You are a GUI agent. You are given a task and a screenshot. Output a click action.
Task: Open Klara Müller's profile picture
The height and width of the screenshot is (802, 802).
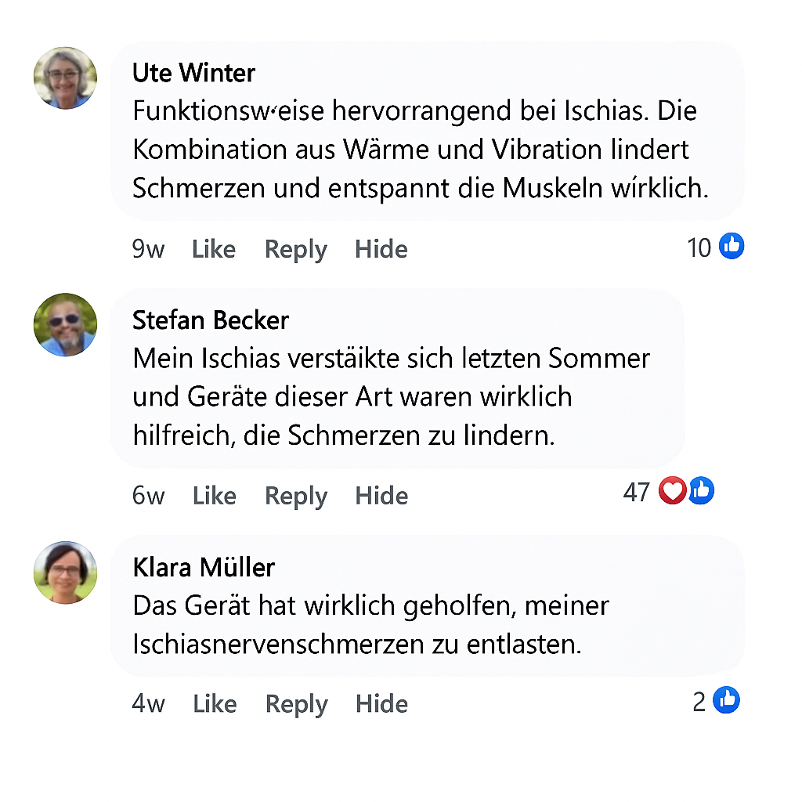[66, 573]
